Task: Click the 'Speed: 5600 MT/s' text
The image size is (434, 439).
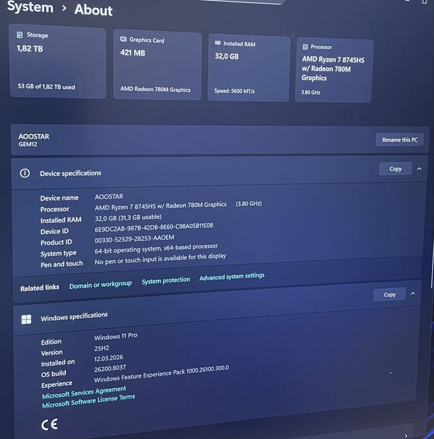Action: [235, 91]
